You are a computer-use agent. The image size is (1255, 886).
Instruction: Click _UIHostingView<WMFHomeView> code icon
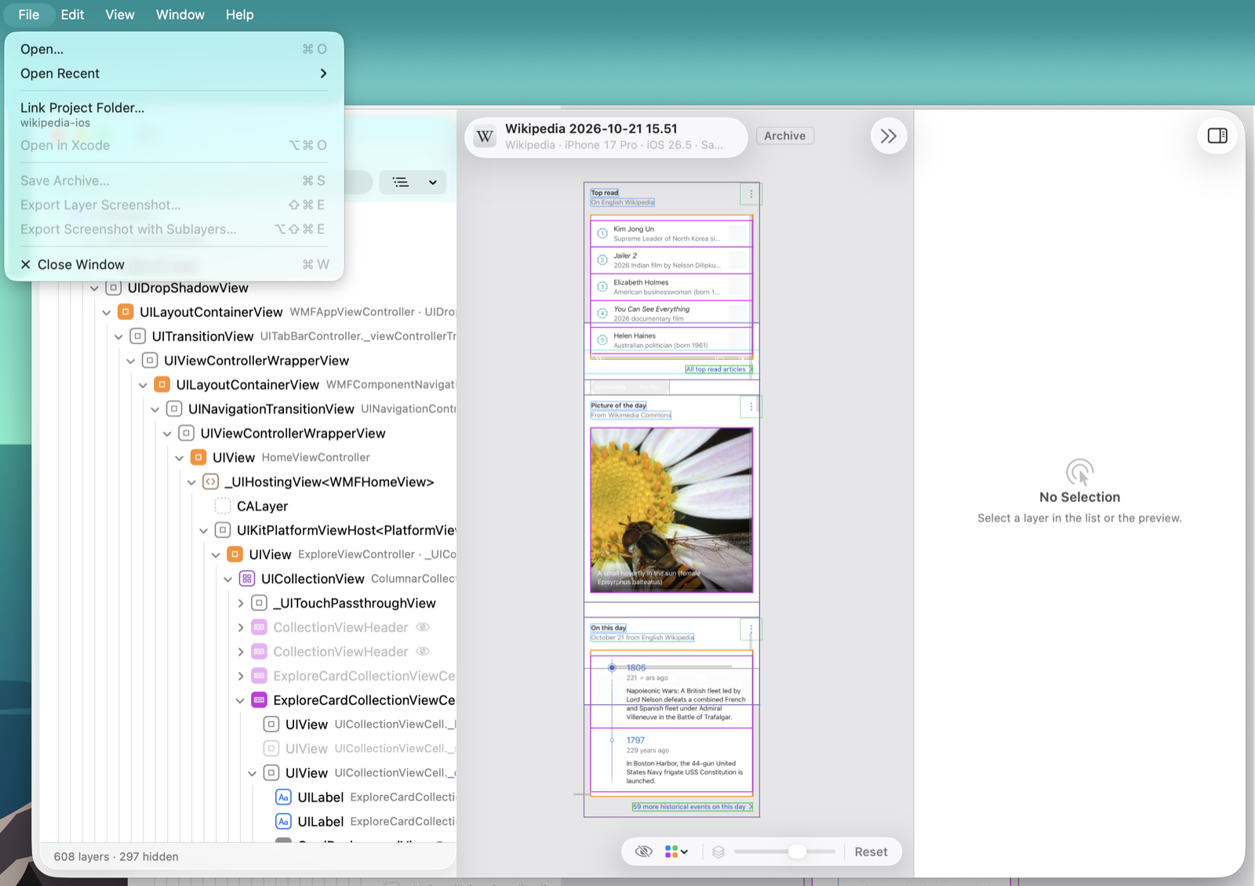pyautogui.click(x=210, y=482)
